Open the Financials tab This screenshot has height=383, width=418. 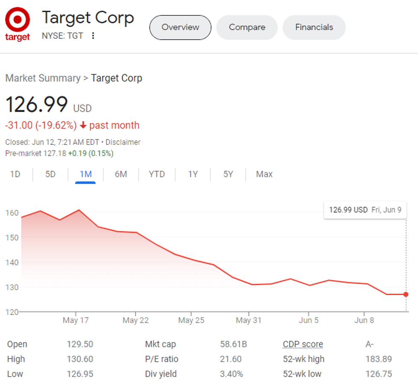click(x=314, y=27)
